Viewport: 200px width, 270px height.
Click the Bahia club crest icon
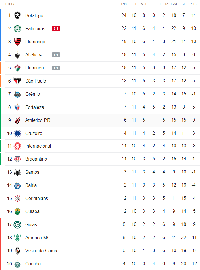pos(17,185)
